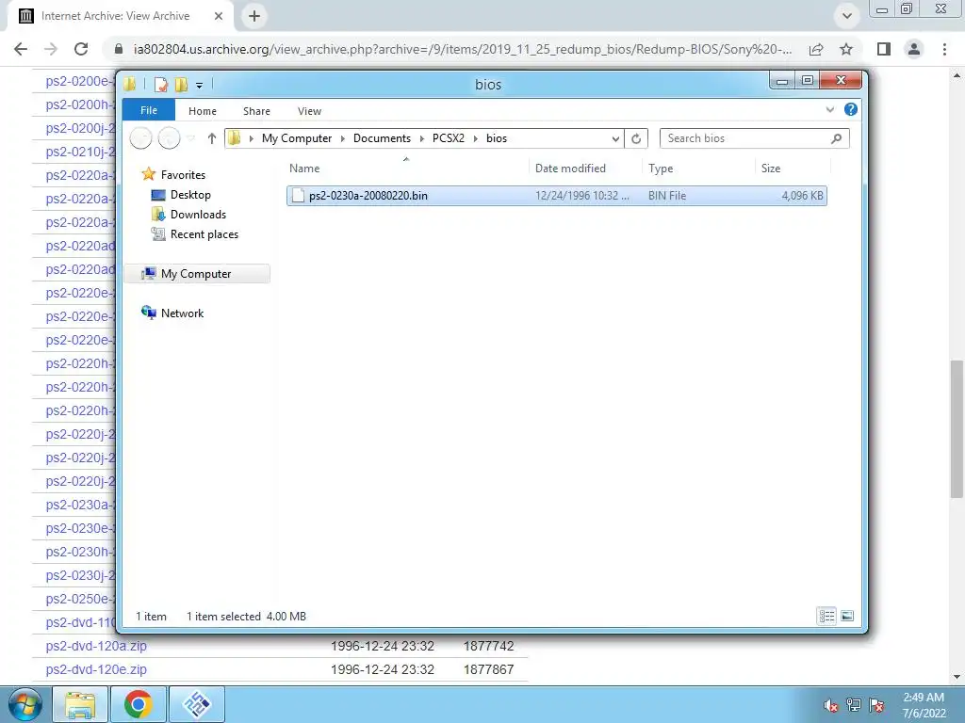Open a new Chrome tab

coord(254,16)
